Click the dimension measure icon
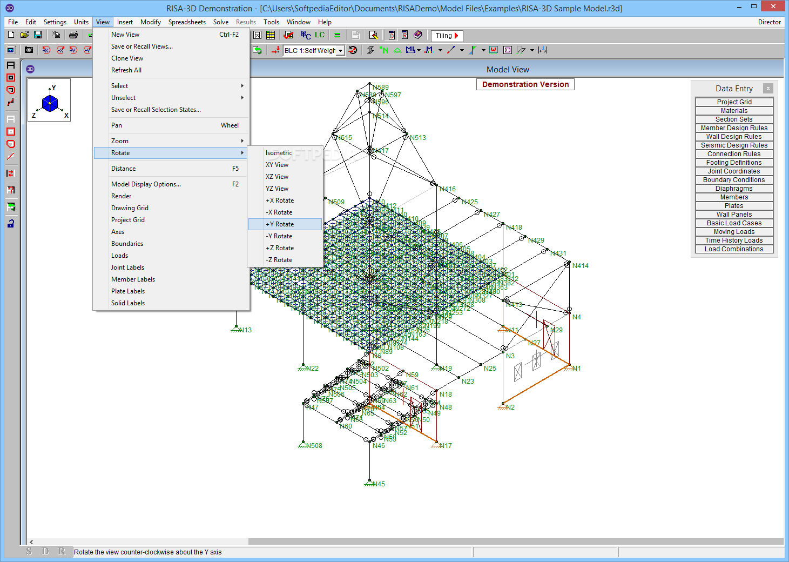This screenshot has height=562, width=789. click(x=543, y=50)
